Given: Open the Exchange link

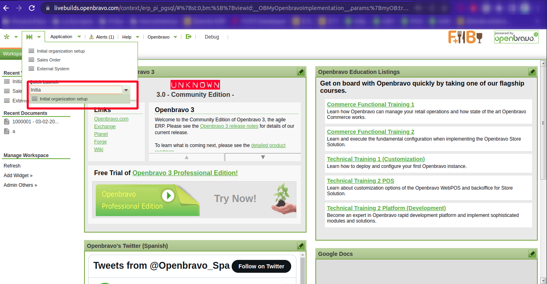Looking at the screenshot, I should (x=105, y=126).
